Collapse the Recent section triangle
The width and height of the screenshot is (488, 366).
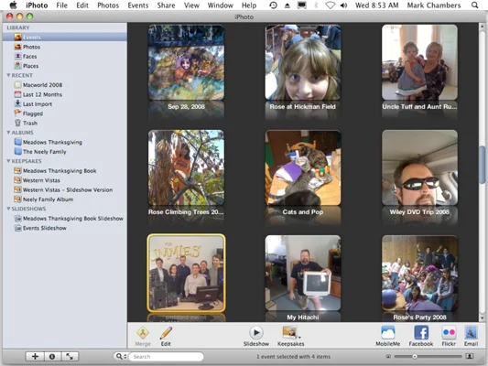pyautogui.click(x=9, y=75)
